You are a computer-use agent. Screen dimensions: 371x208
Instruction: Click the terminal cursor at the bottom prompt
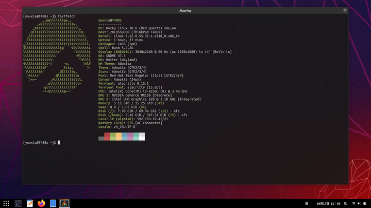tap(59, 142)
